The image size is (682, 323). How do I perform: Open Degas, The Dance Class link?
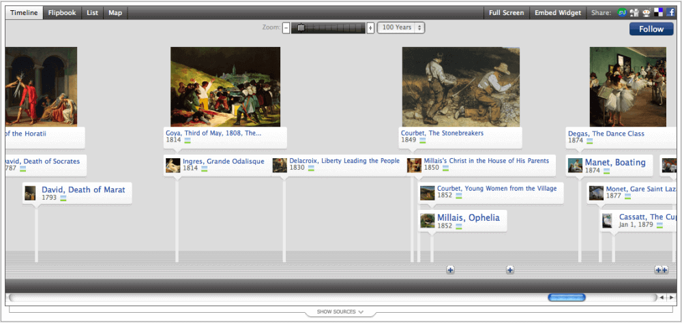click(x=606, y=134)
